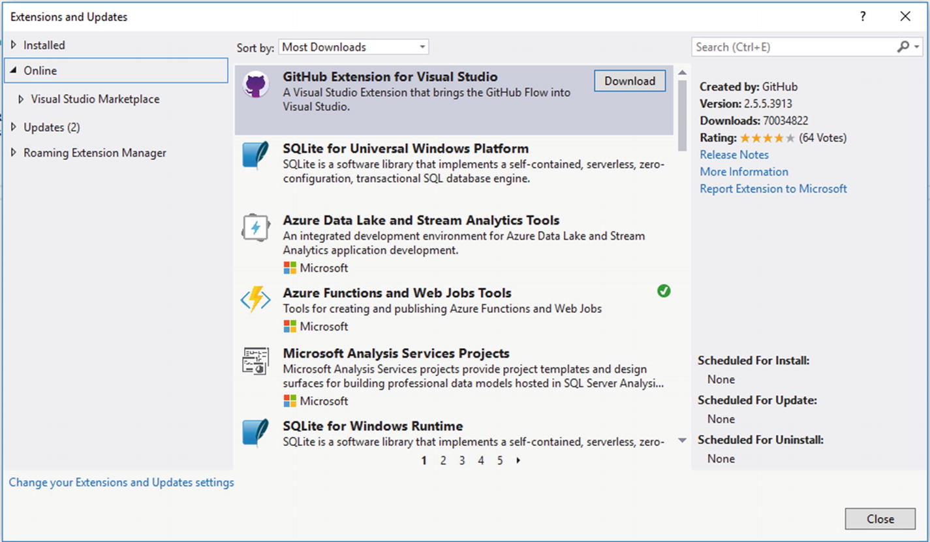Select SQLite for Windows Runtime title
The image size is (930, 542).
[373, 426]
